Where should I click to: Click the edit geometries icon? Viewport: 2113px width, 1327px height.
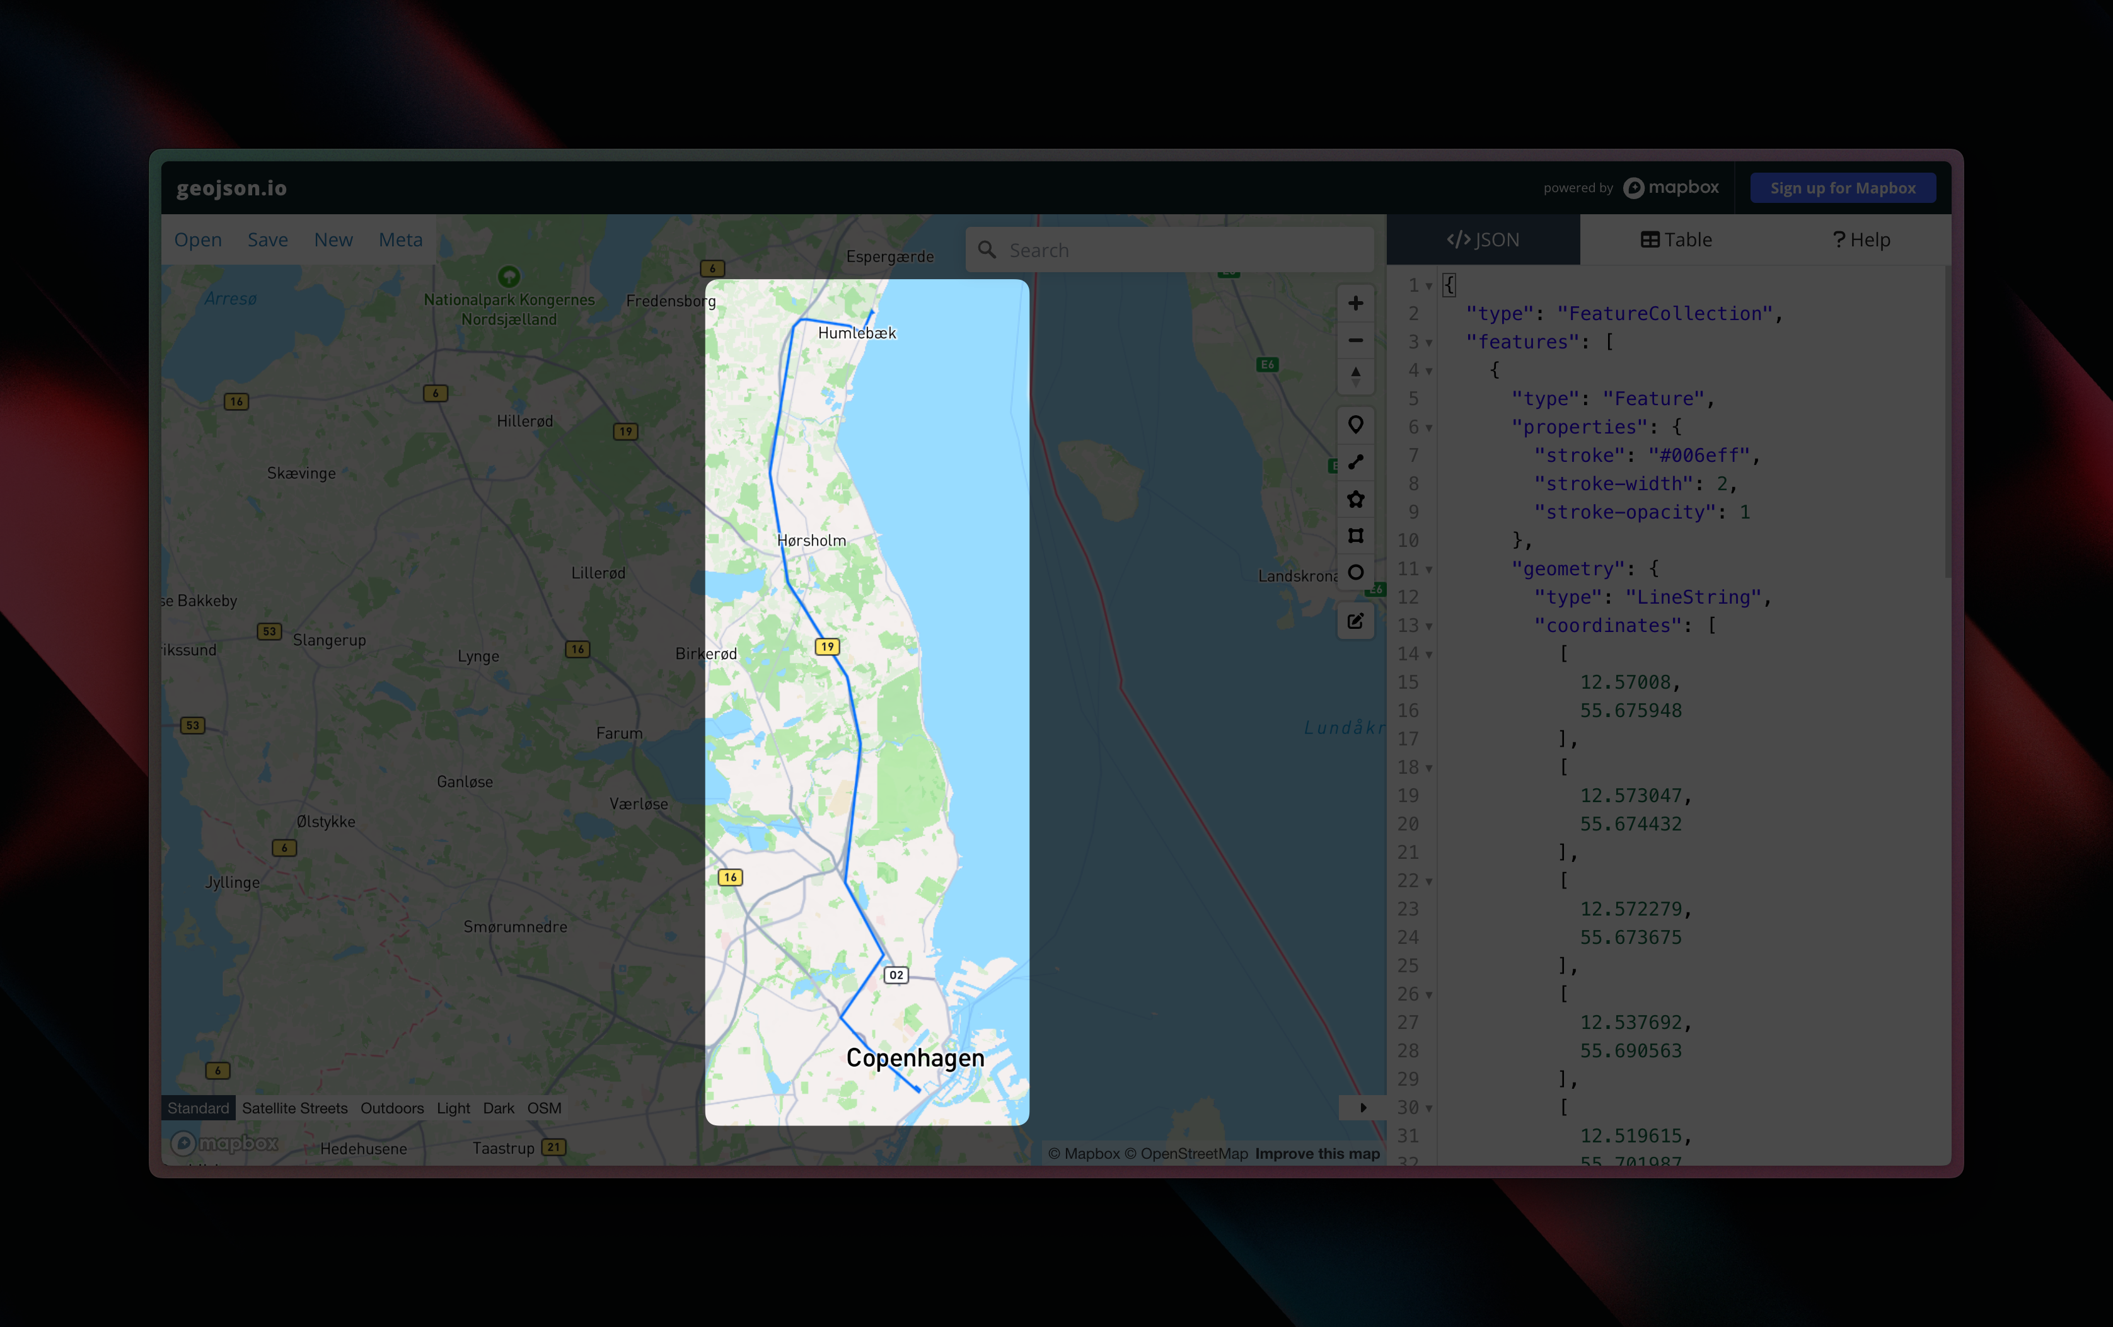click(1355, 621)
